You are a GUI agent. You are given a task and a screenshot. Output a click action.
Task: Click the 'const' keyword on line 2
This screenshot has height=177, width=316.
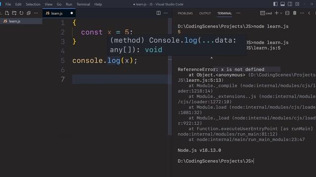tap(92, 32)
